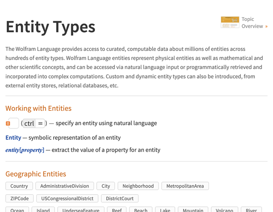The image size is (273, 212).
Task: Click the Geographic Entities heading
Action: point(35,174)
